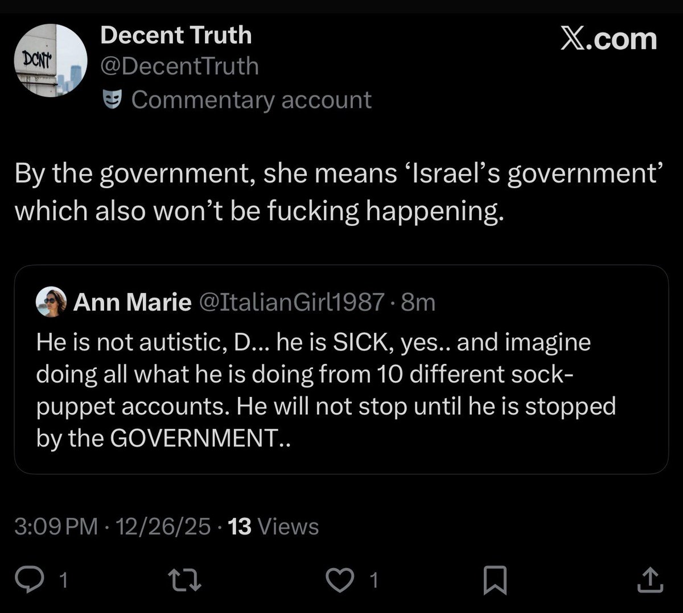The width and height of the screenshot is (683, 613).
Task: Click the @DecentTruth handle
Action: 179,67
